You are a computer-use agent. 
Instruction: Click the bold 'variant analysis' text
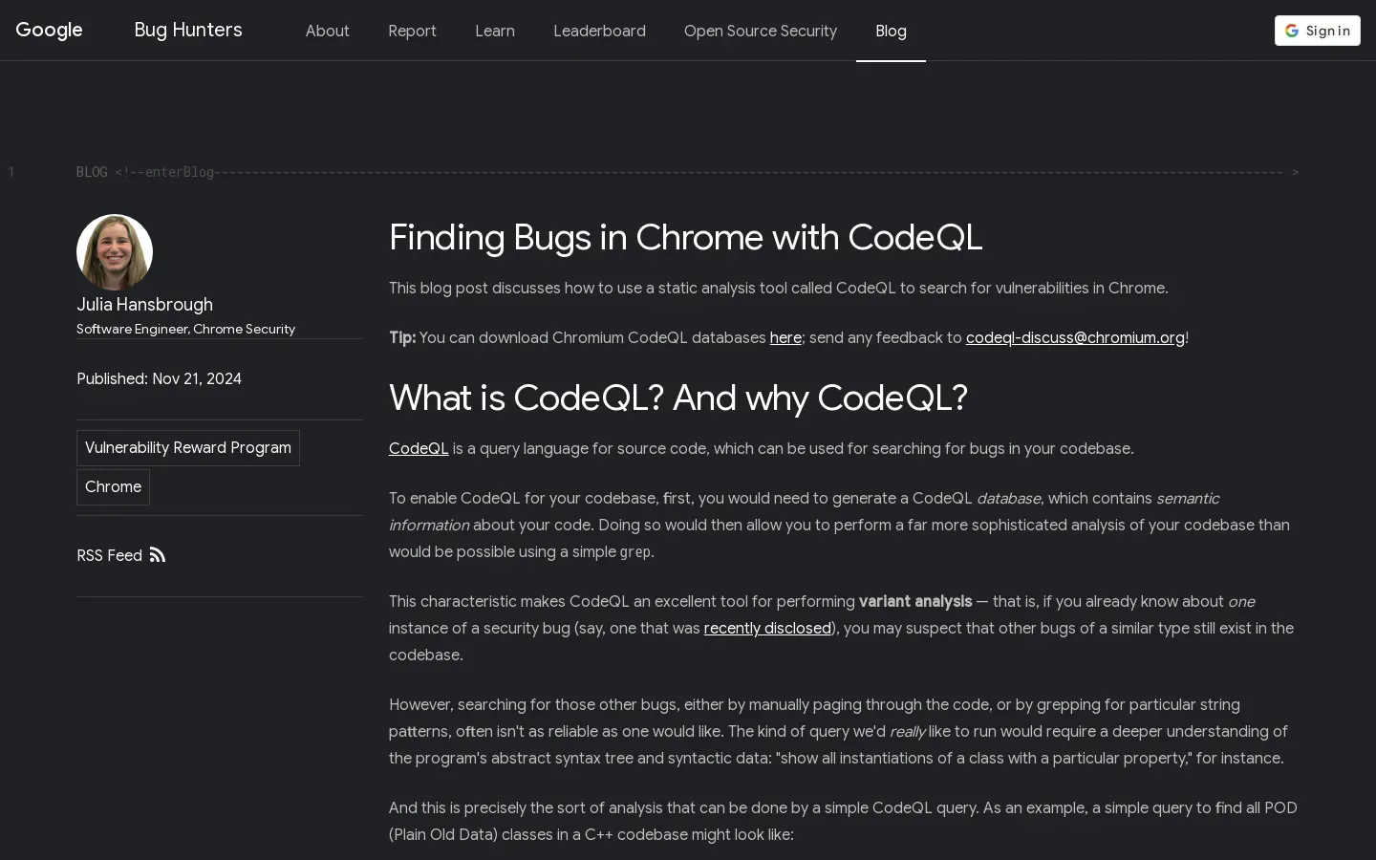[915, 602]
